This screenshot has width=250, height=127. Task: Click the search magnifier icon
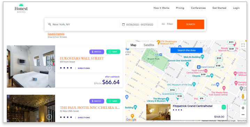tap(49, 24)
